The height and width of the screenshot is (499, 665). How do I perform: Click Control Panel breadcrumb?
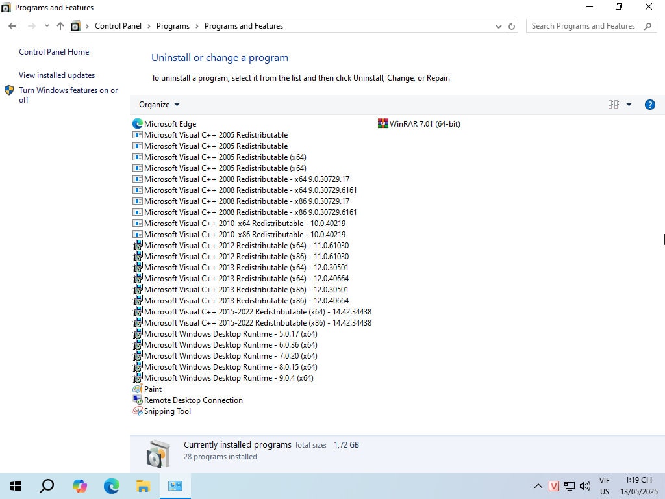118,26
